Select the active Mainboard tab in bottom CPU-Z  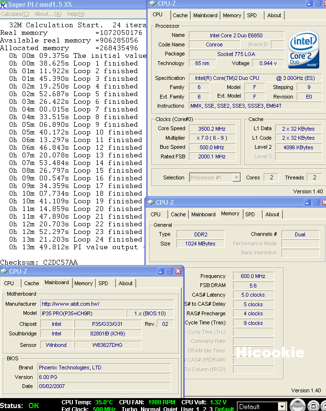click(x=57, y=282)
